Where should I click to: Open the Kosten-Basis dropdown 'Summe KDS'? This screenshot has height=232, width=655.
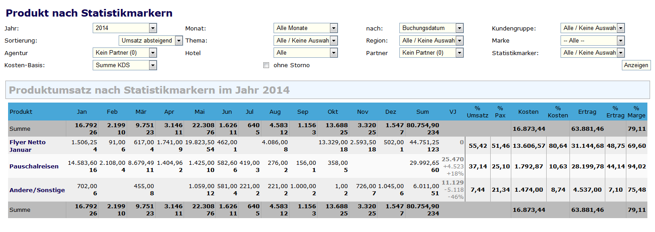coord(125,65)
